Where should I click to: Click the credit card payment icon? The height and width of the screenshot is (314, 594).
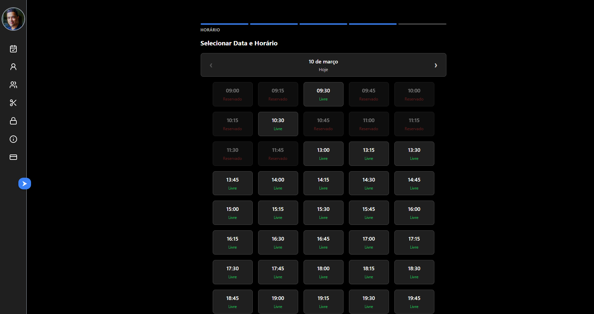(x=13, y=157)
